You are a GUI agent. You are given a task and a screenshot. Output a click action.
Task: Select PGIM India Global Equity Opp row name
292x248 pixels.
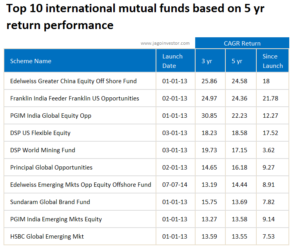51,116
